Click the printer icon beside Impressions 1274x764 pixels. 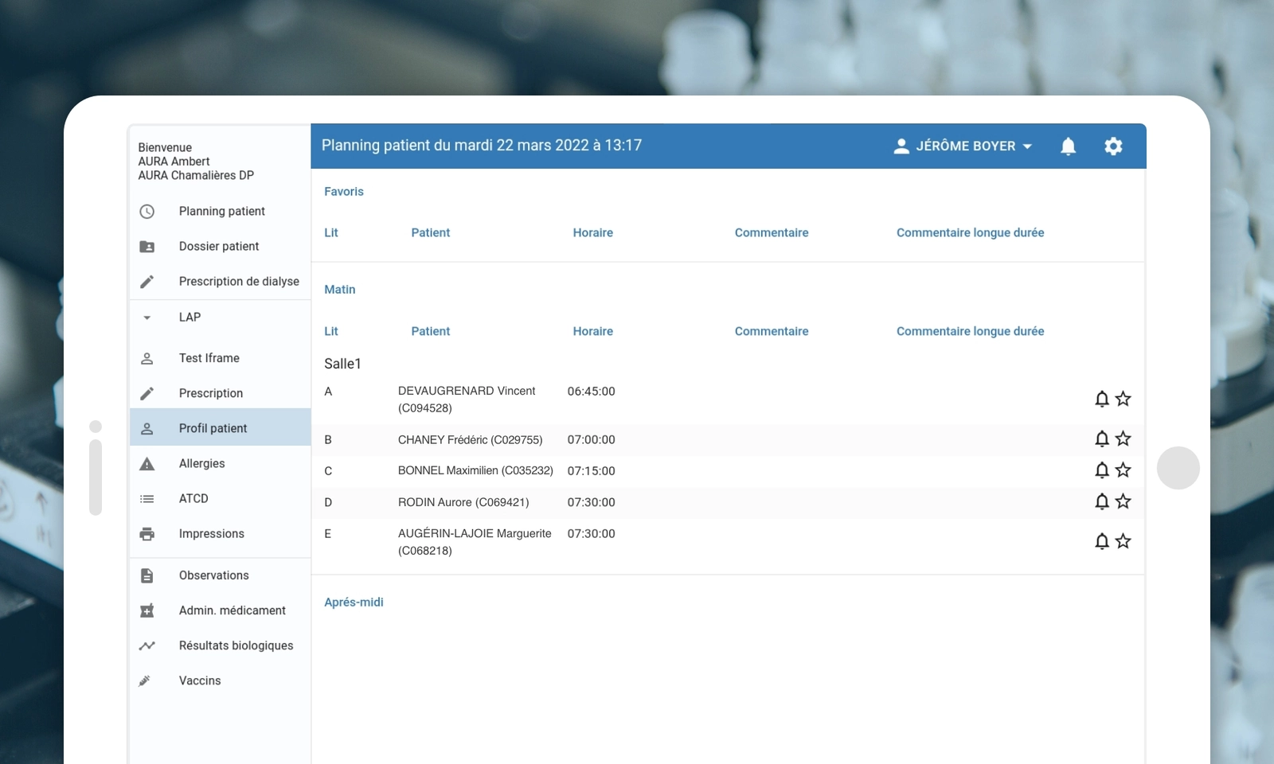point(147,534)
